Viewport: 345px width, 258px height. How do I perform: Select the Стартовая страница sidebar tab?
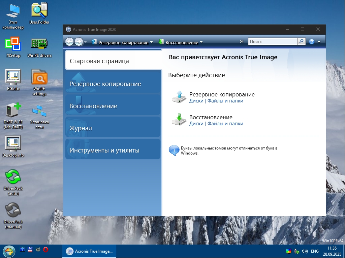[x=113, y=61]
